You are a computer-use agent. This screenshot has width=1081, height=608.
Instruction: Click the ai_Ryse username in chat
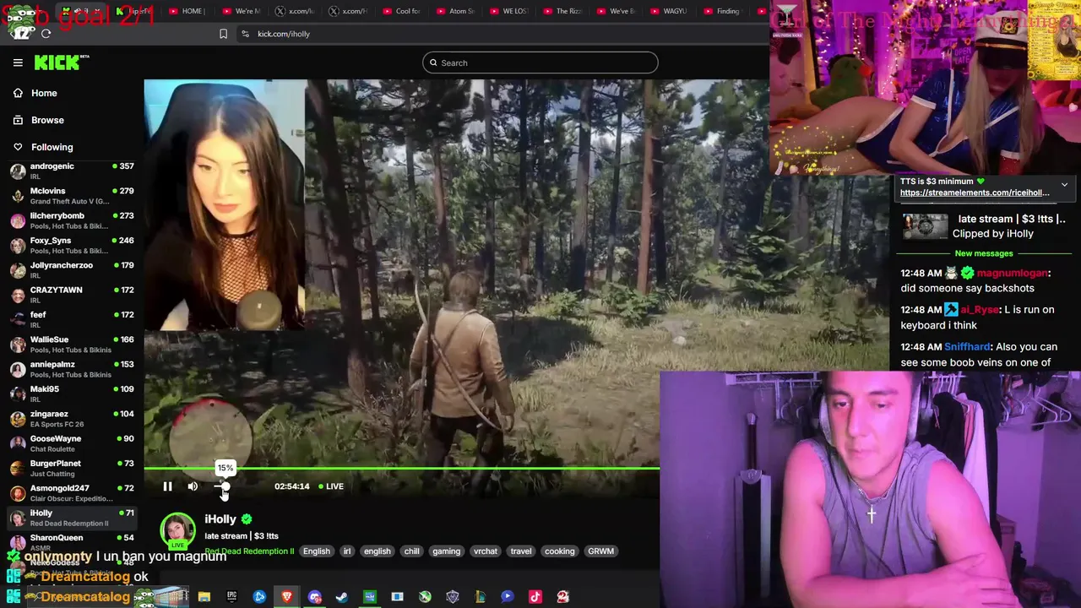point(980,310)
